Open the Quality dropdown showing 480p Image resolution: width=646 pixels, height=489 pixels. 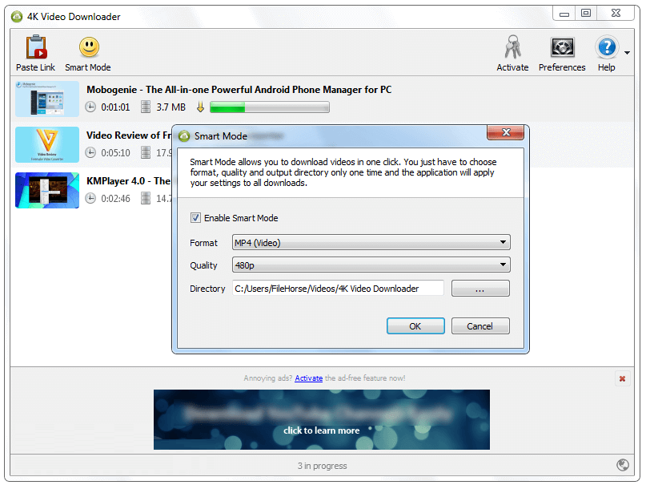(371, 265)
